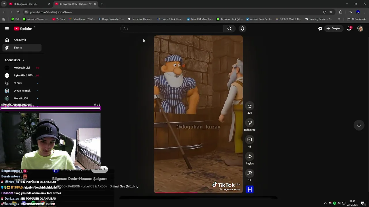The image size is (369, 207).
Task: Open the Kickaway bookmark
Action: click(x=230, y=19)
